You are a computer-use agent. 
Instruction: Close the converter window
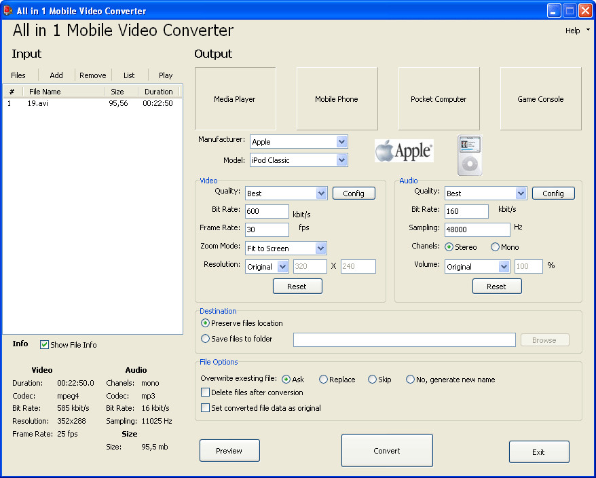coord(585,11)
